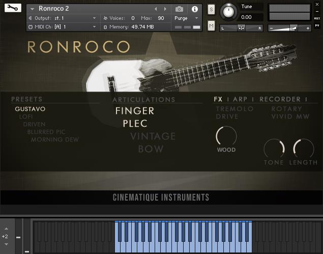
Task: Click the Tune knob
Action: click(229, 12)
